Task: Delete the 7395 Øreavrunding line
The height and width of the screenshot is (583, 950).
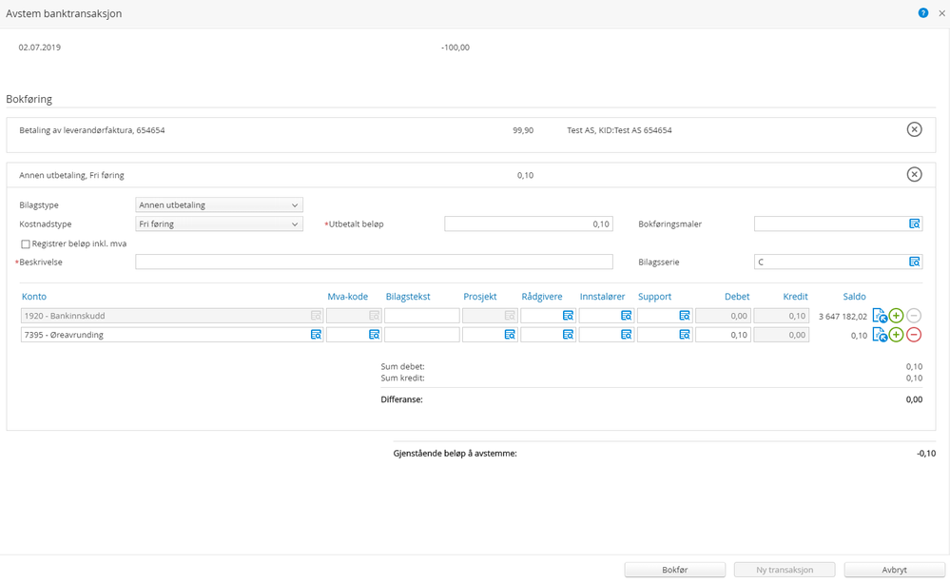Action: coord(914,335)
